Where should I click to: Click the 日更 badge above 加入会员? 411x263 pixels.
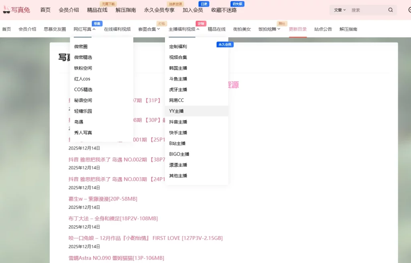203,4
